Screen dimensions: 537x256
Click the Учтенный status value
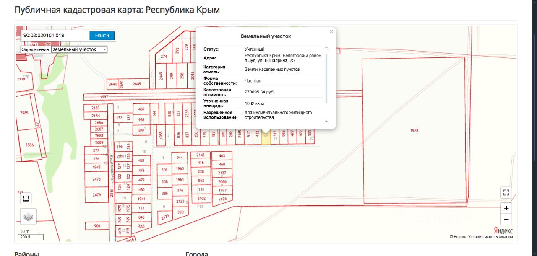(x=254, y=49)
